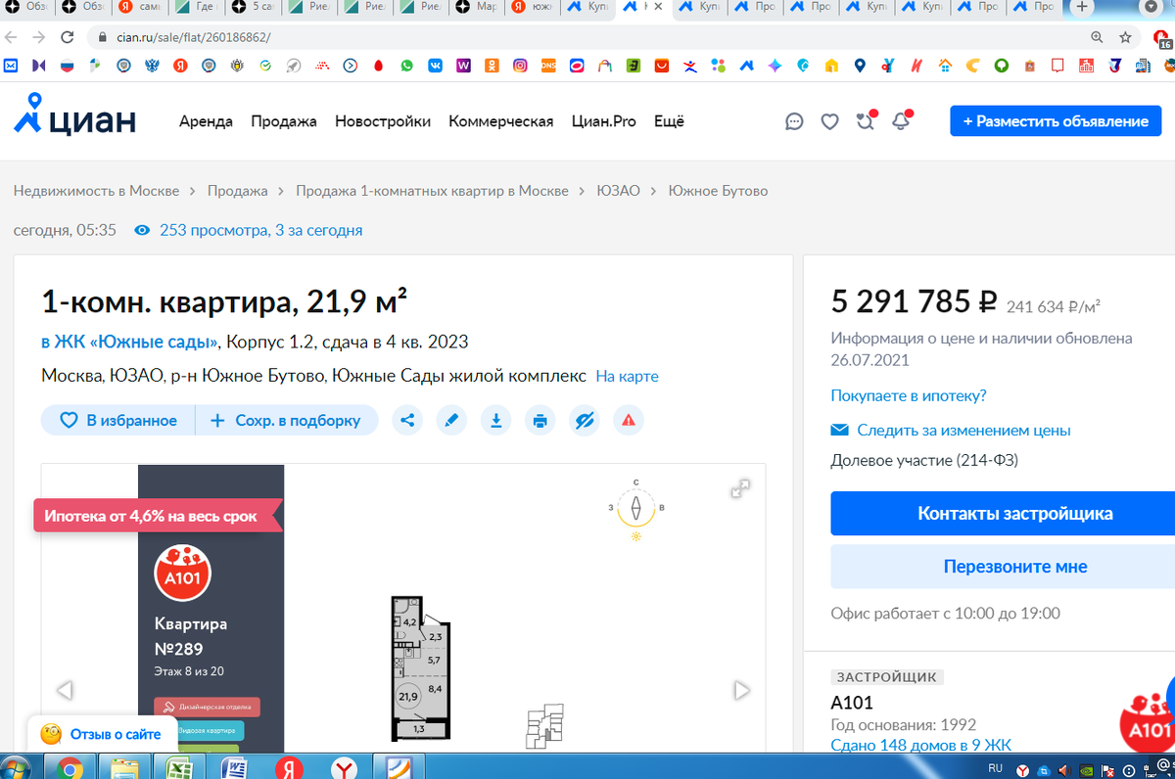Screen dimensions: 1175x779
Task: Show previous photo with left arrow
Action: 65,690
